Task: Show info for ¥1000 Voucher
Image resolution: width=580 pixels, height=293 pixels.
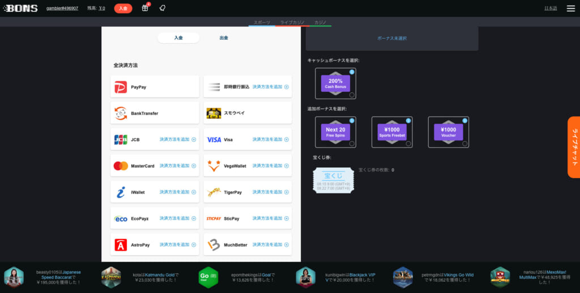Action: [x=465, y=121]
